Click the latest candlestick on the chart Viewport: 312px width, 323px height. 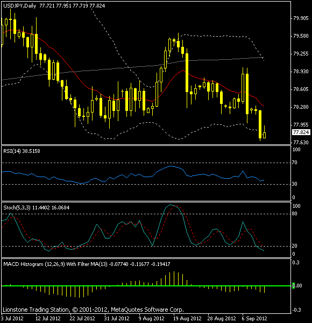click(x=264, y=135)
